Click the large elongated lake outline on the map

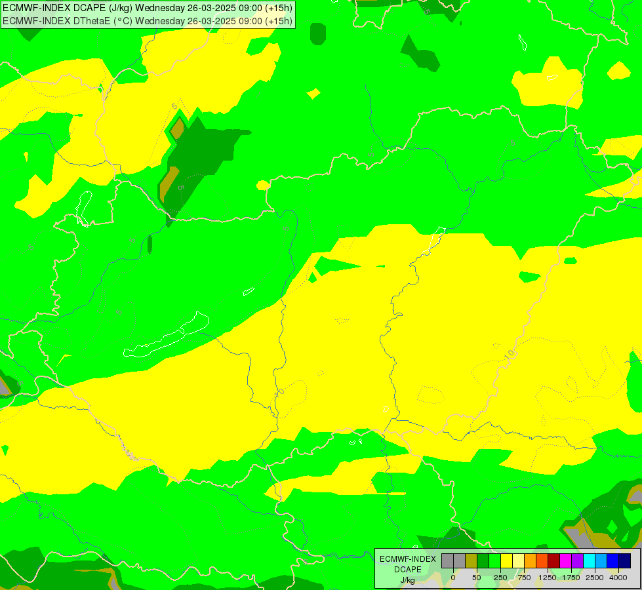tap(167, 335)
